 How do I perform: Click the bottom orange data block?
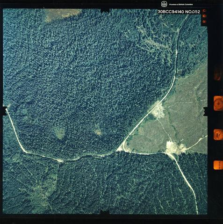click(218, 165)
